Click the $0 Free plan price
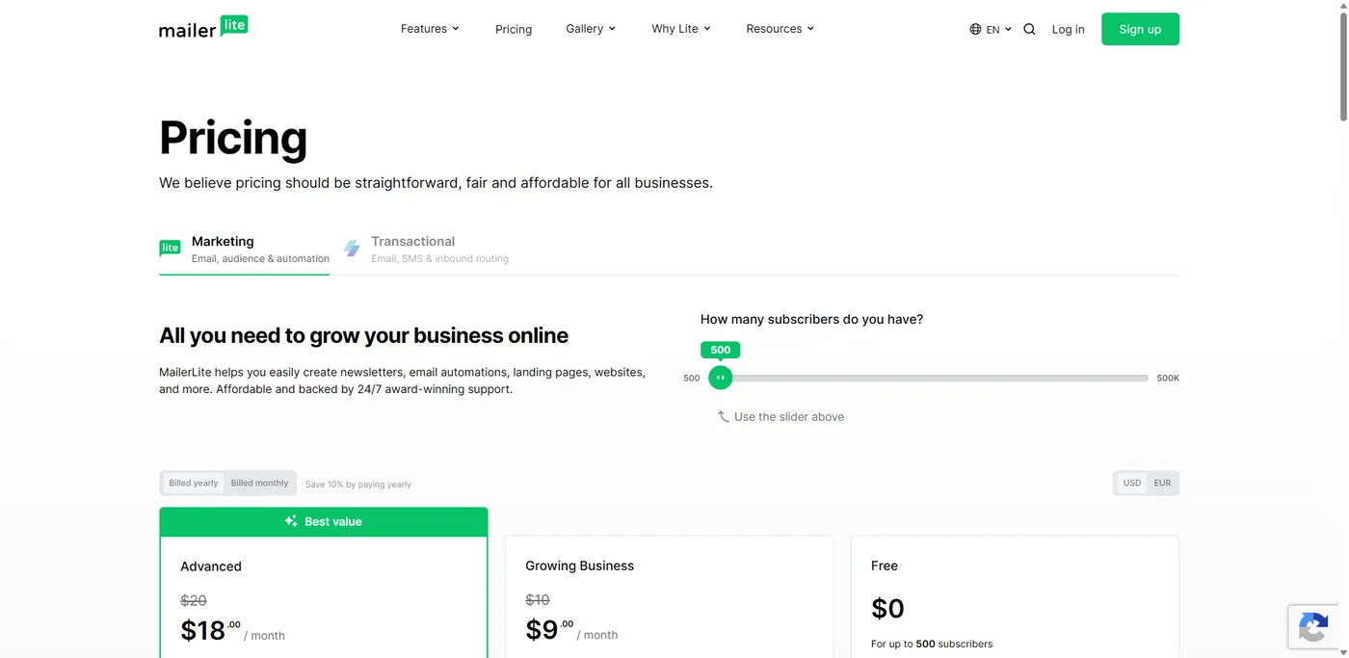This screenshot has width=1349, height=658. click(887, 609)
